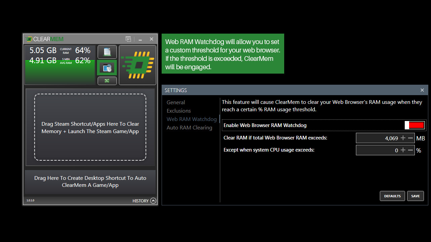This screenshot has height=242, width=431.
Task: Select the Web RAM Watchdog category
Action: pos(191,119)
